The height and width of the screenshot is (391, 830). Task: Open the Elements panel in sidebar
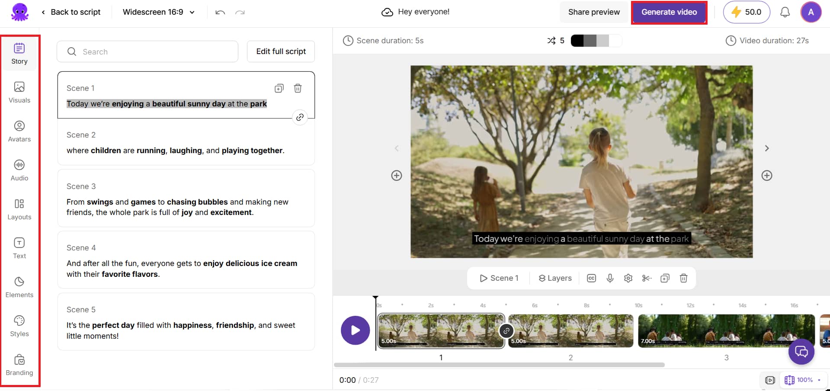19,287
